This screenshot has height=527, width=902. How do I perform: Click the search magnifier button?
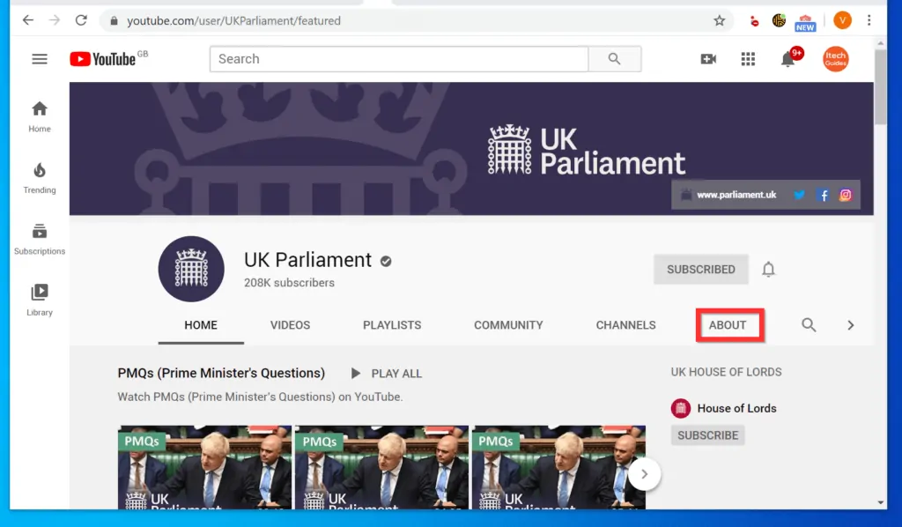(614, 59)
